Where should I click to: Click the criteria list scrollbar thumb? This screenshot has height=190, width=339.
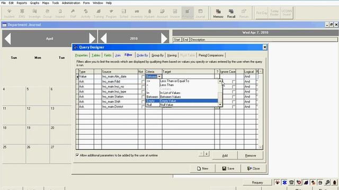click(220, 98)
